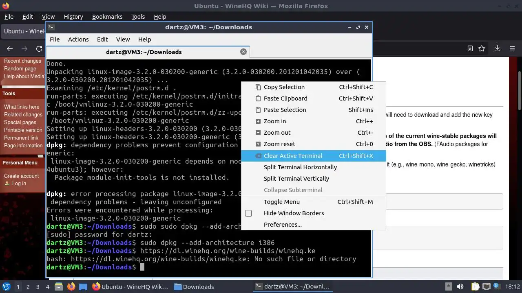Click the Clear Active Terminal icon
The height and width of the screenshot is (293, 522).
pos(258,156)
